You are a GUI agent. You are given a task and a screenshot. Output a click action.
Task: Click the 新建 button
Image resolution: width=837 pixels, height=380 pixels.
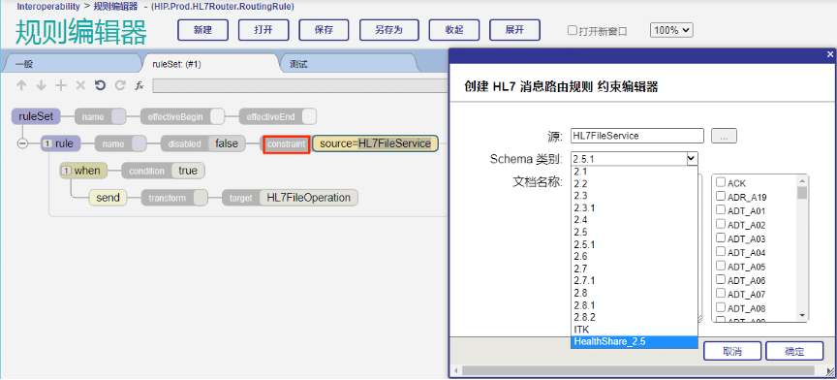pyautogui.click(x=202, y=30)
